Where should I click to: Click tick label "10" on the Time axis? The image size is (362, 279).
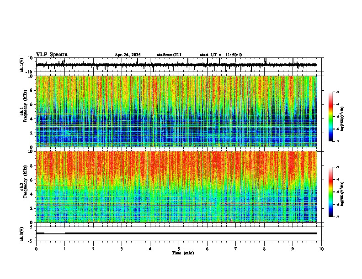pos(321,249)
